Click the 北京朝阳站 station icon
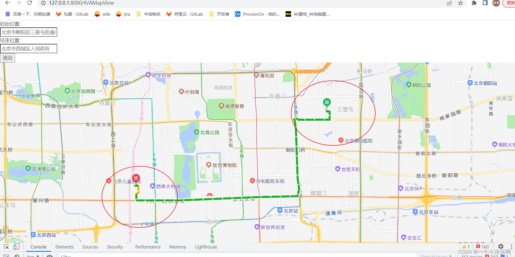Image resolution: width=515 pixels, height=257 pixels. click(x=470, y=83)
